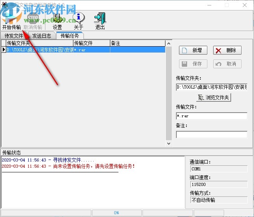This screenshot has height=217, width=254.
Task: Click the 传输文件夹 path input field
Action: click(212, 87)
